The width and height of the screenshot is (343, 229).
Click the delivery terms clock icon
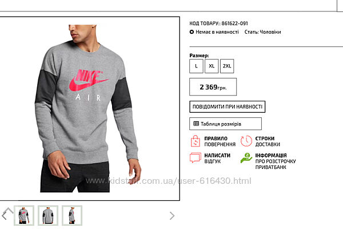(x=246, y=141)
